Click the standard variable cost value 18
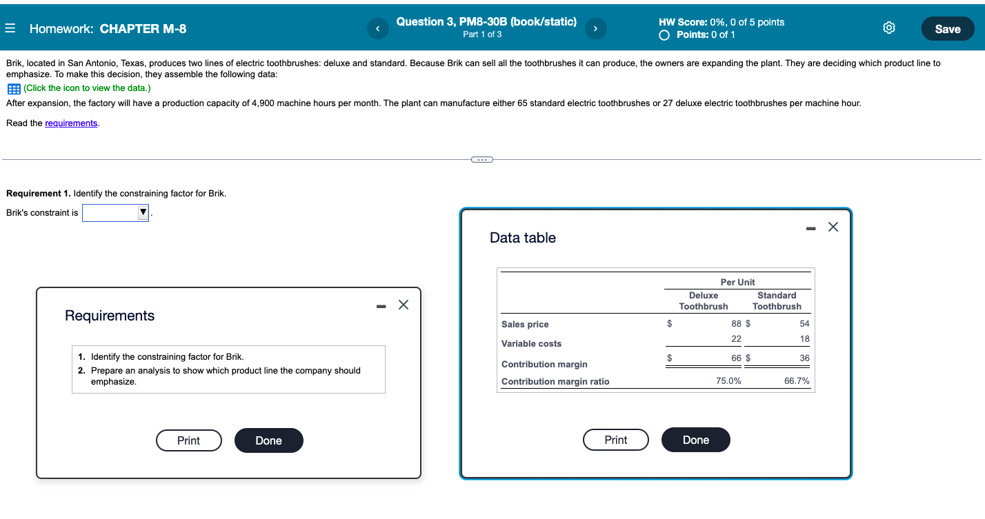The image size is (985, 519). [804, 338]
